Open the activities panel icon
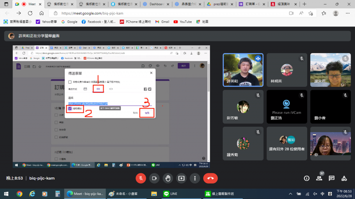Viewport: 355px width, 199px height. click(343, 178)
